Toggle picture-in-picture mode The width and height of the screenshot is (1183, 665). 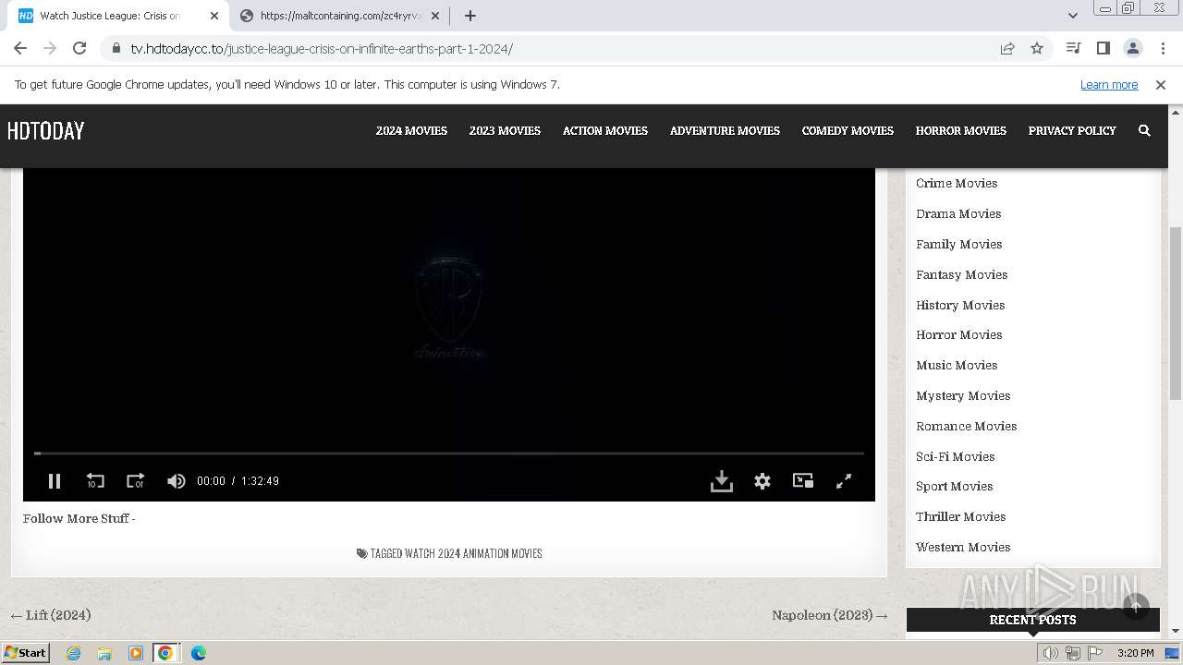tap(803, 480)
